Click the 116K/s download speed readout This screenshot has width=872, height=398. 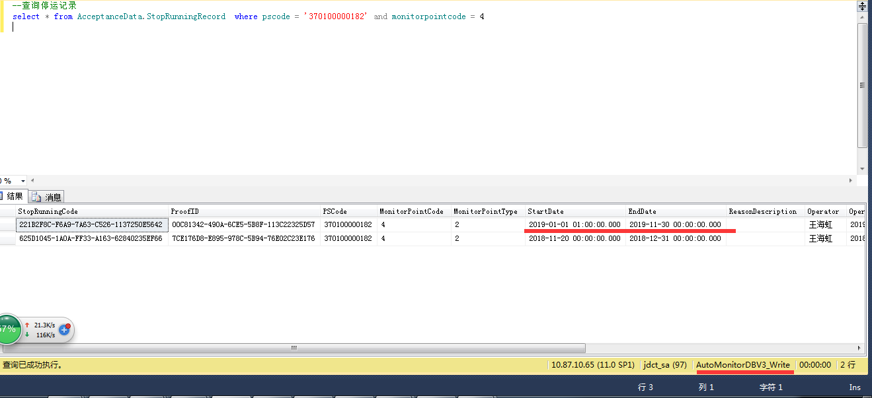(46, 335)
